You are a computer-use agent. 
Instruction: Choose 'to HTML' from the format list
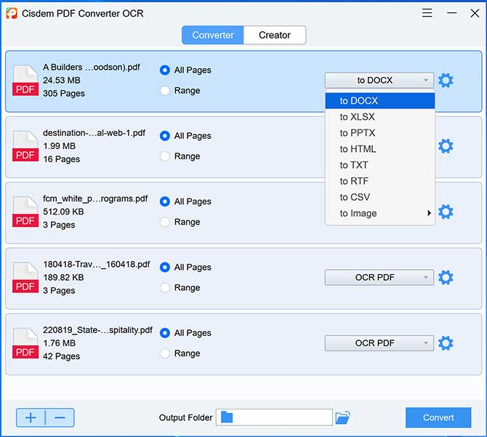[x=358, y=149]
